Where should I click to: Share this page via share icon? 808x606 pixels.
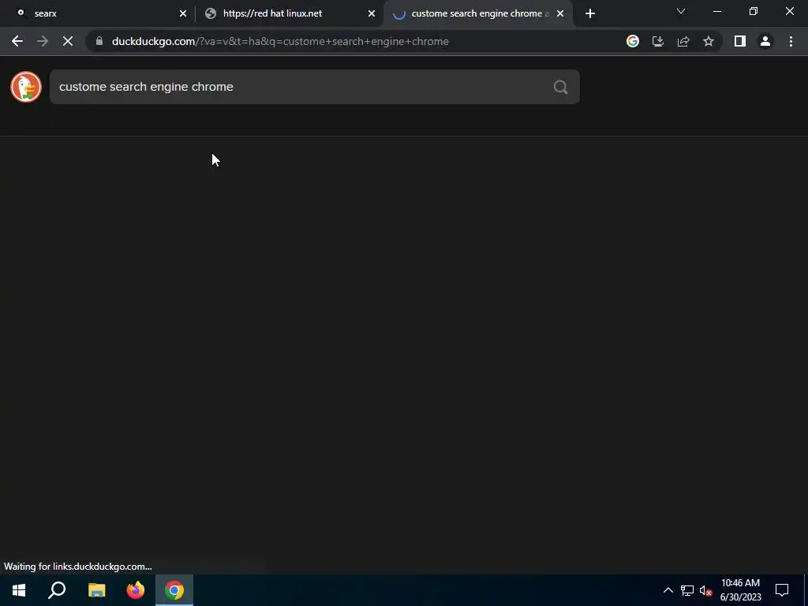(683, 41)
